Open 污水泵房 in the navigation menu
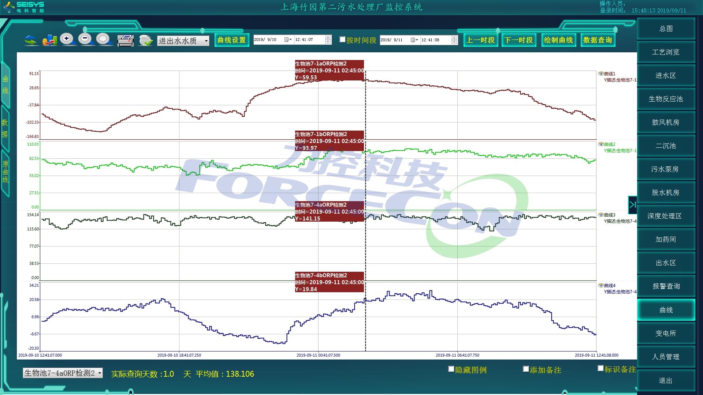Image resolution: width=703 pixels, height=395 pixels. pyautogui.click(x=666, y=169)
